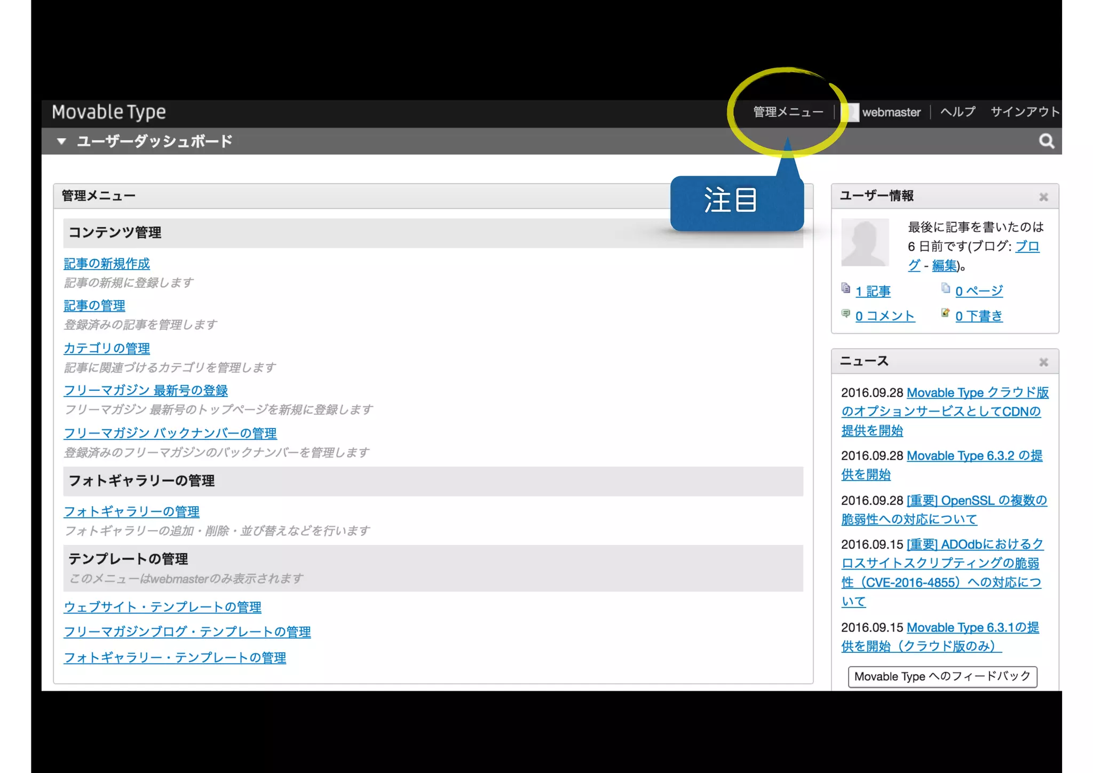Screen dimensions: 1093x773
Task: Click the 0 下書き count link
Action: click(x=979, y=316)
